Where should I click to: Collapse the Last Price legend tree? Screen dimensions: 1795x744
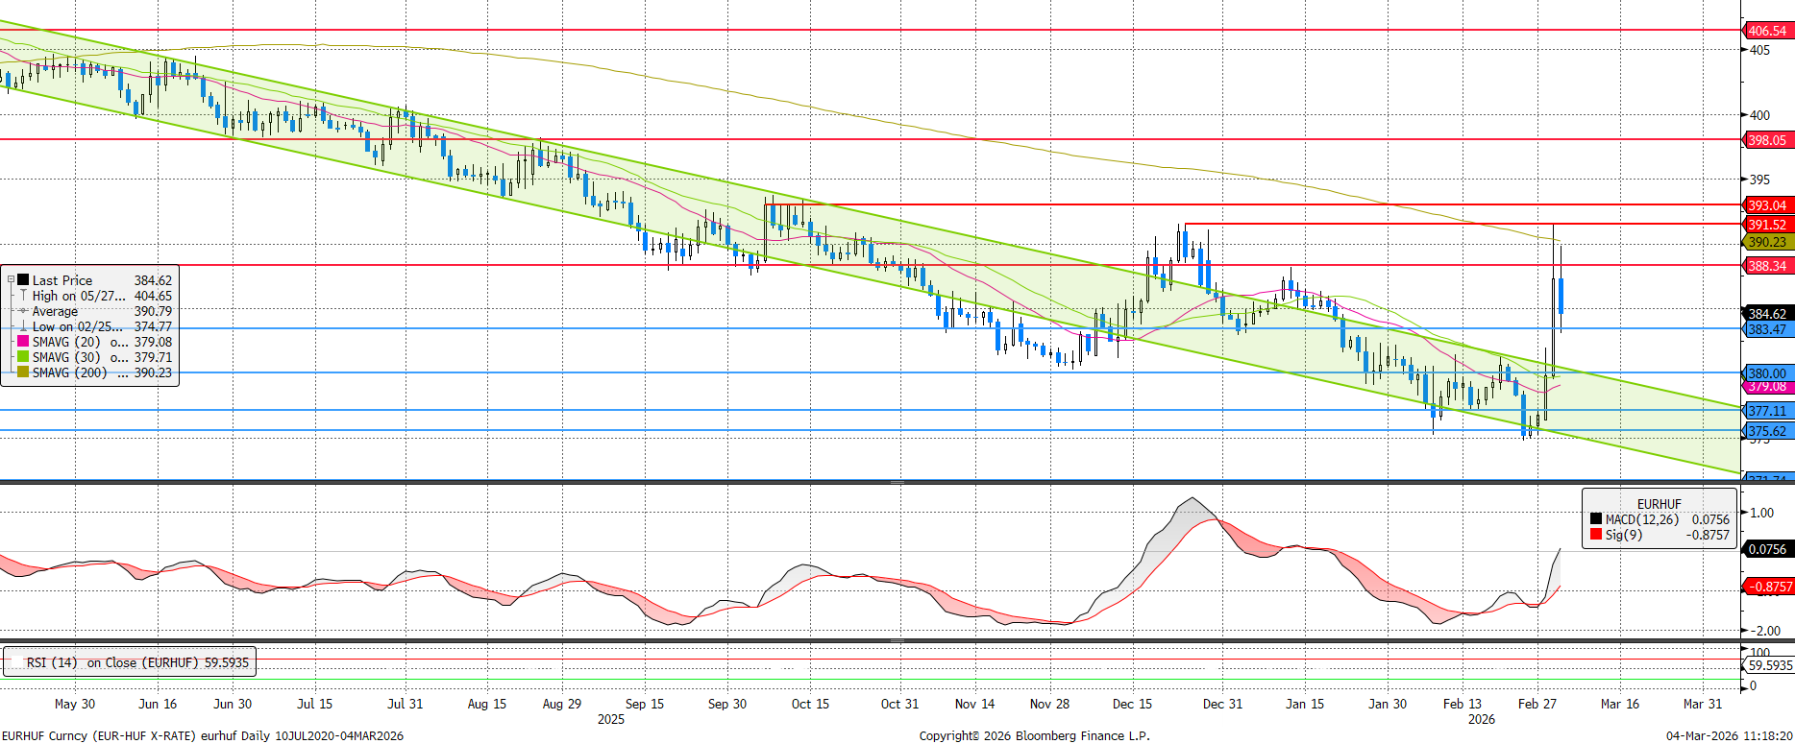click(11, 280)
